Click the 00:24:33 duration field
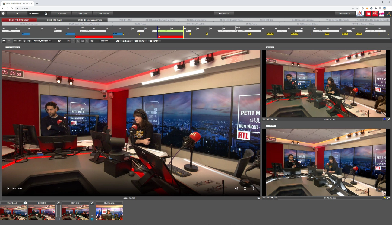 (x=104, y=41)
